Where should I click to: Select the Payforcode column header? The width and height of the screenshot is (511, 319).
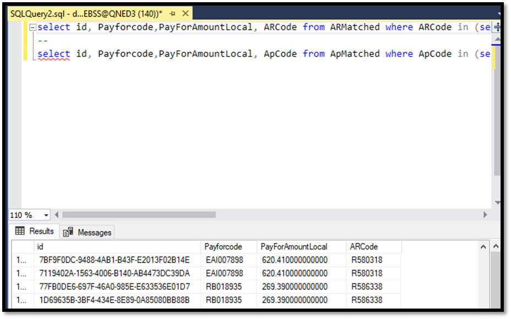229,246
